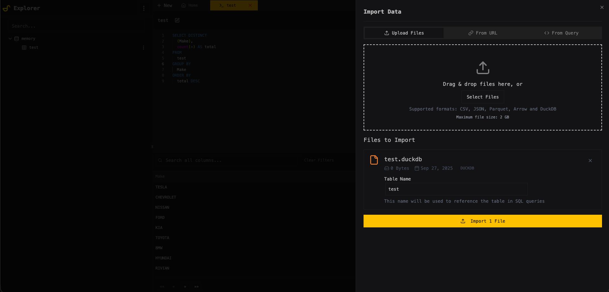Click the upload arrow icon in drop zone
The height and width of the screenshot is (292, 609).
pos(482,67)
